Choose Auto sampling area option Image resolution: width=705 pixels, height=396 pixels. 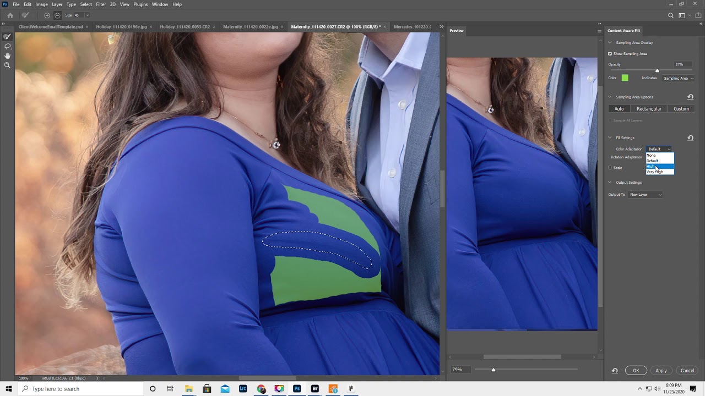[x=619, y=109]
